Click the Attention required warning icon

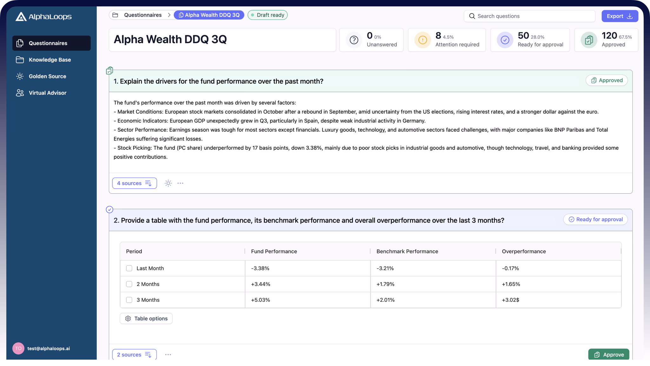pyautogui.click(x=422, y=40)
